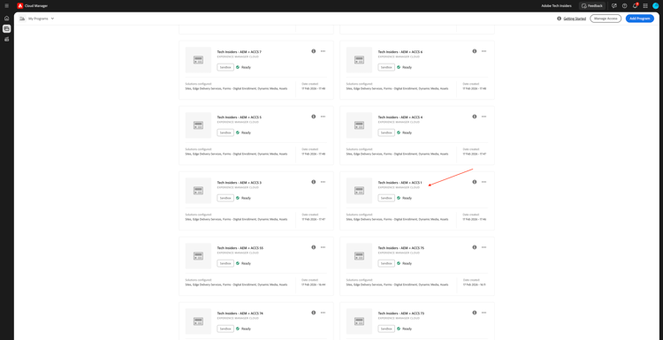Open more options for AEM + ACCS 55
This screenshot has width=663, height=340.
(323, 247)
